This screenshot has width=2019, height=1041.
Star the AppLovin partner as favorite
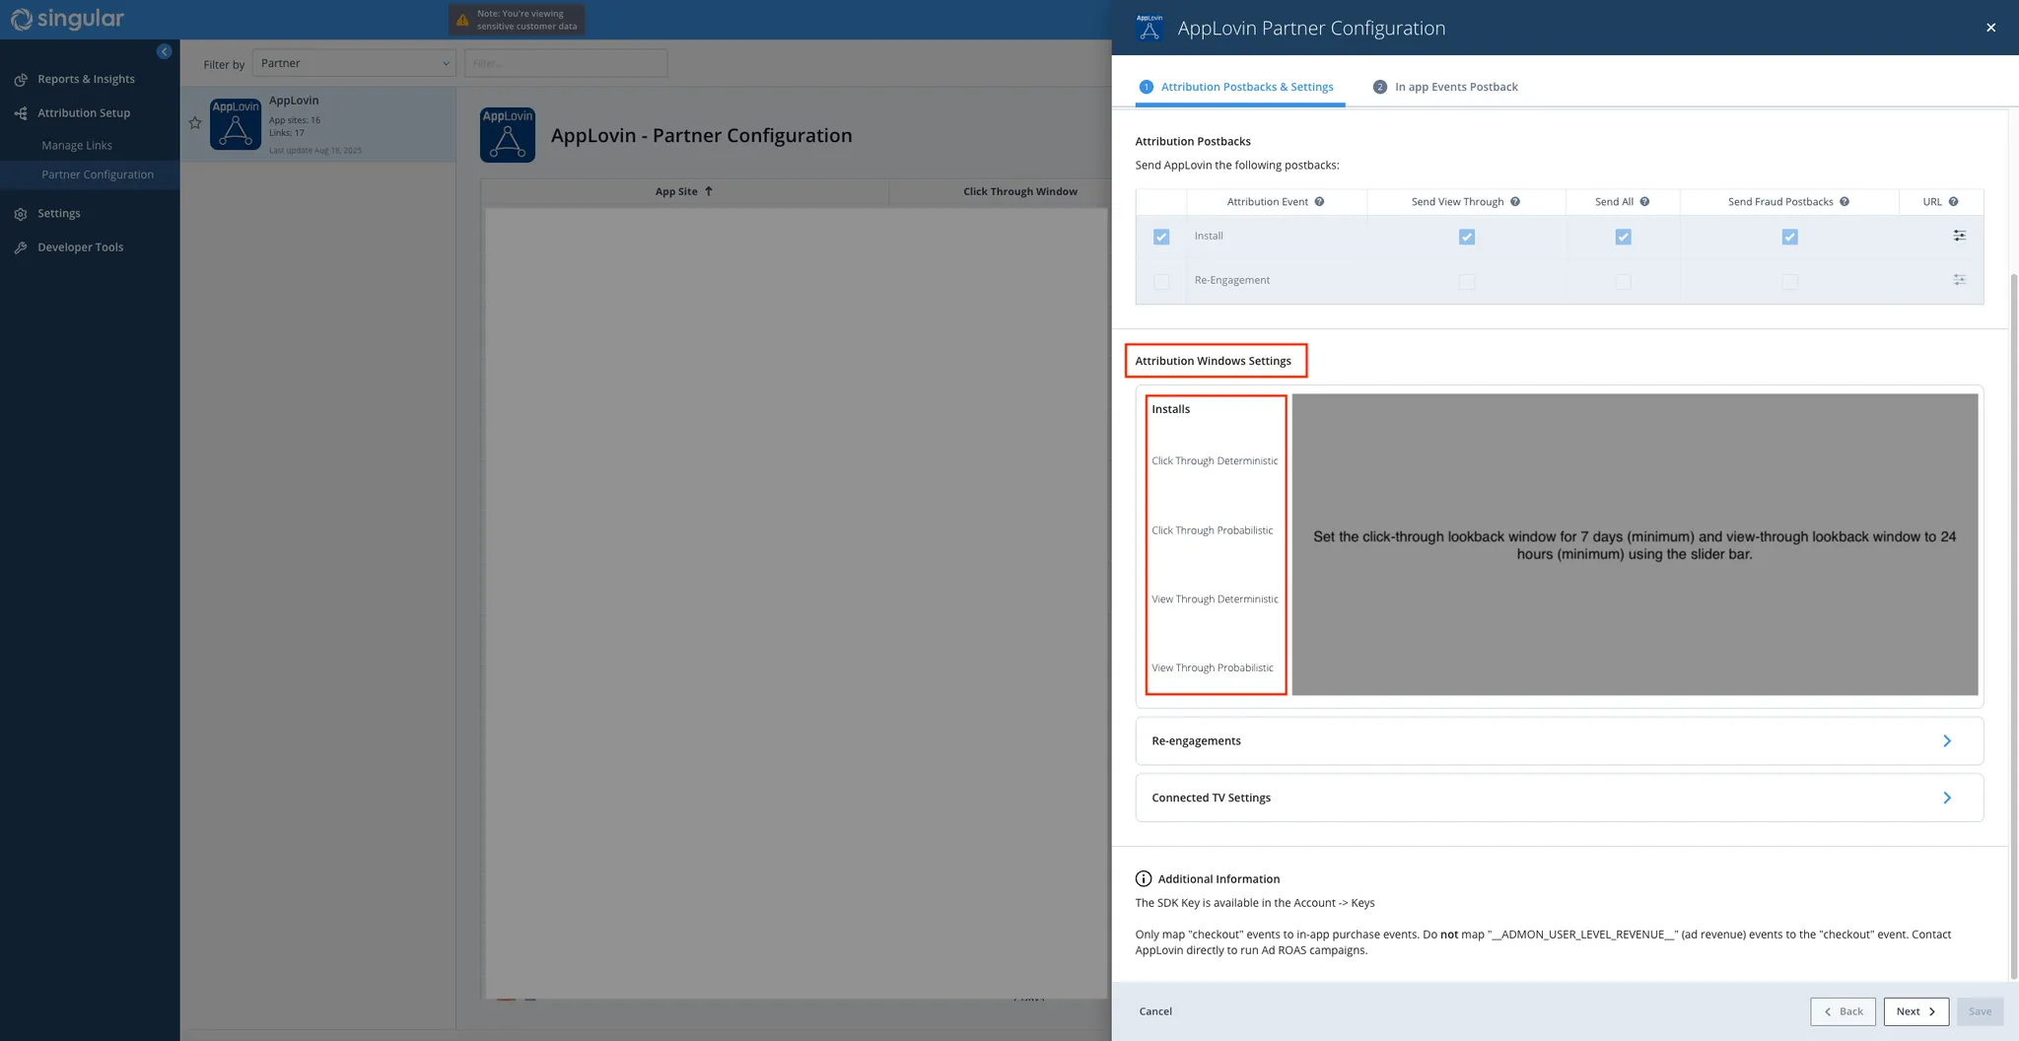195,123
